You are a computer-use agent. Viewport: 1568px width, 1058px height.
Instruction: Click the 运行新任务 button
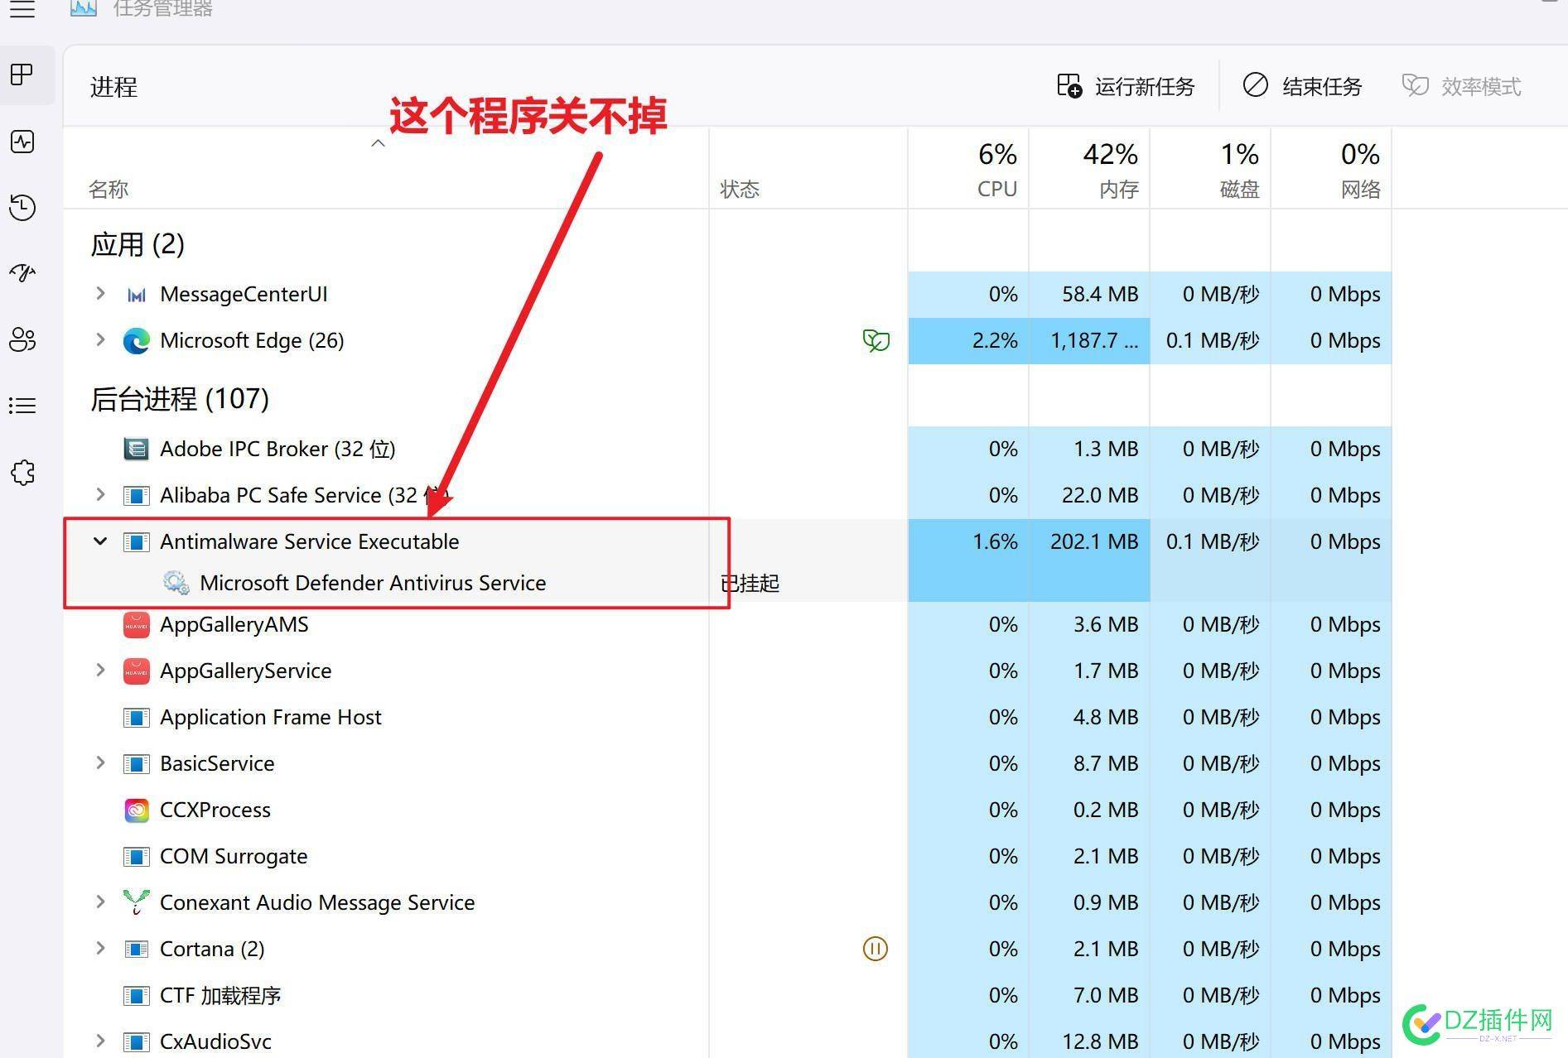[x=1126, y=86]
